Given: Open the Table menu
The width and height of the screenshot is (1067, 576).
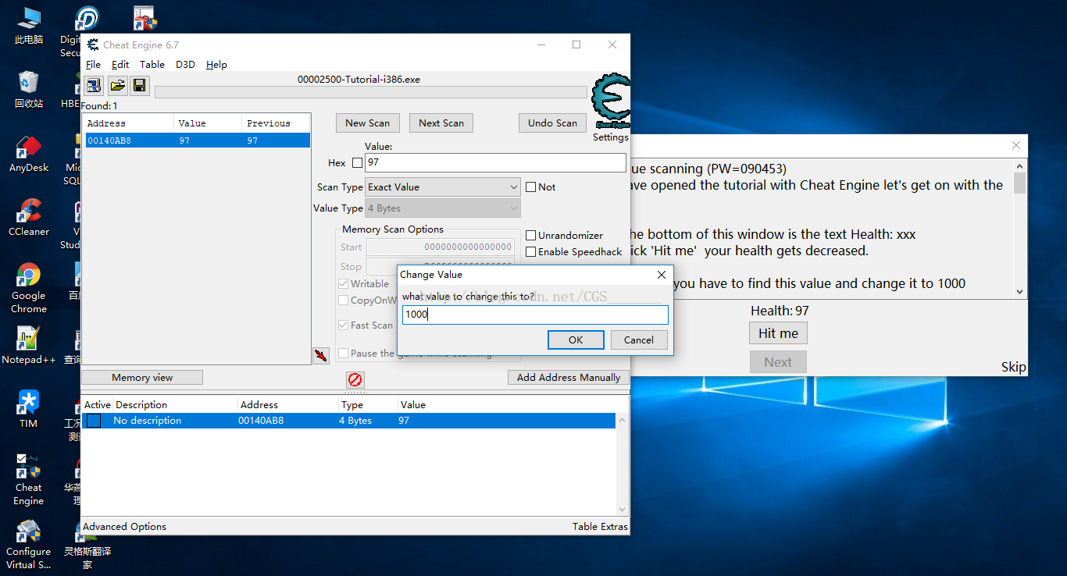Looking at the screenshot, I should coord(152,65).
